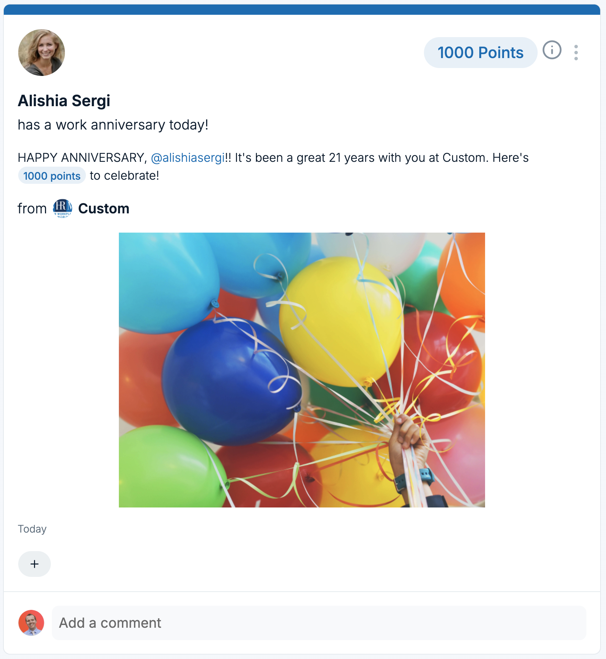Click the Custom company logo icon
The width and height of the screenshot is (606, 659).
coord(63,209)
